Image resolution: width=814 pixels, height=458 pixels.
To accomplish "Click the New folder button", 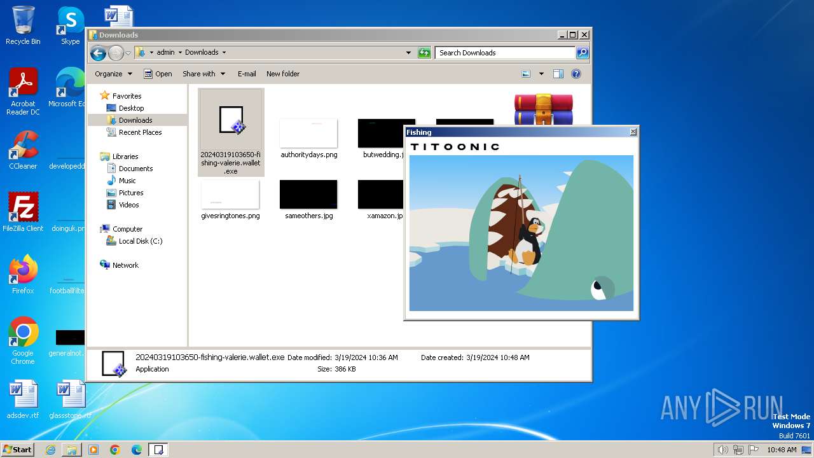I will point(283,74).
